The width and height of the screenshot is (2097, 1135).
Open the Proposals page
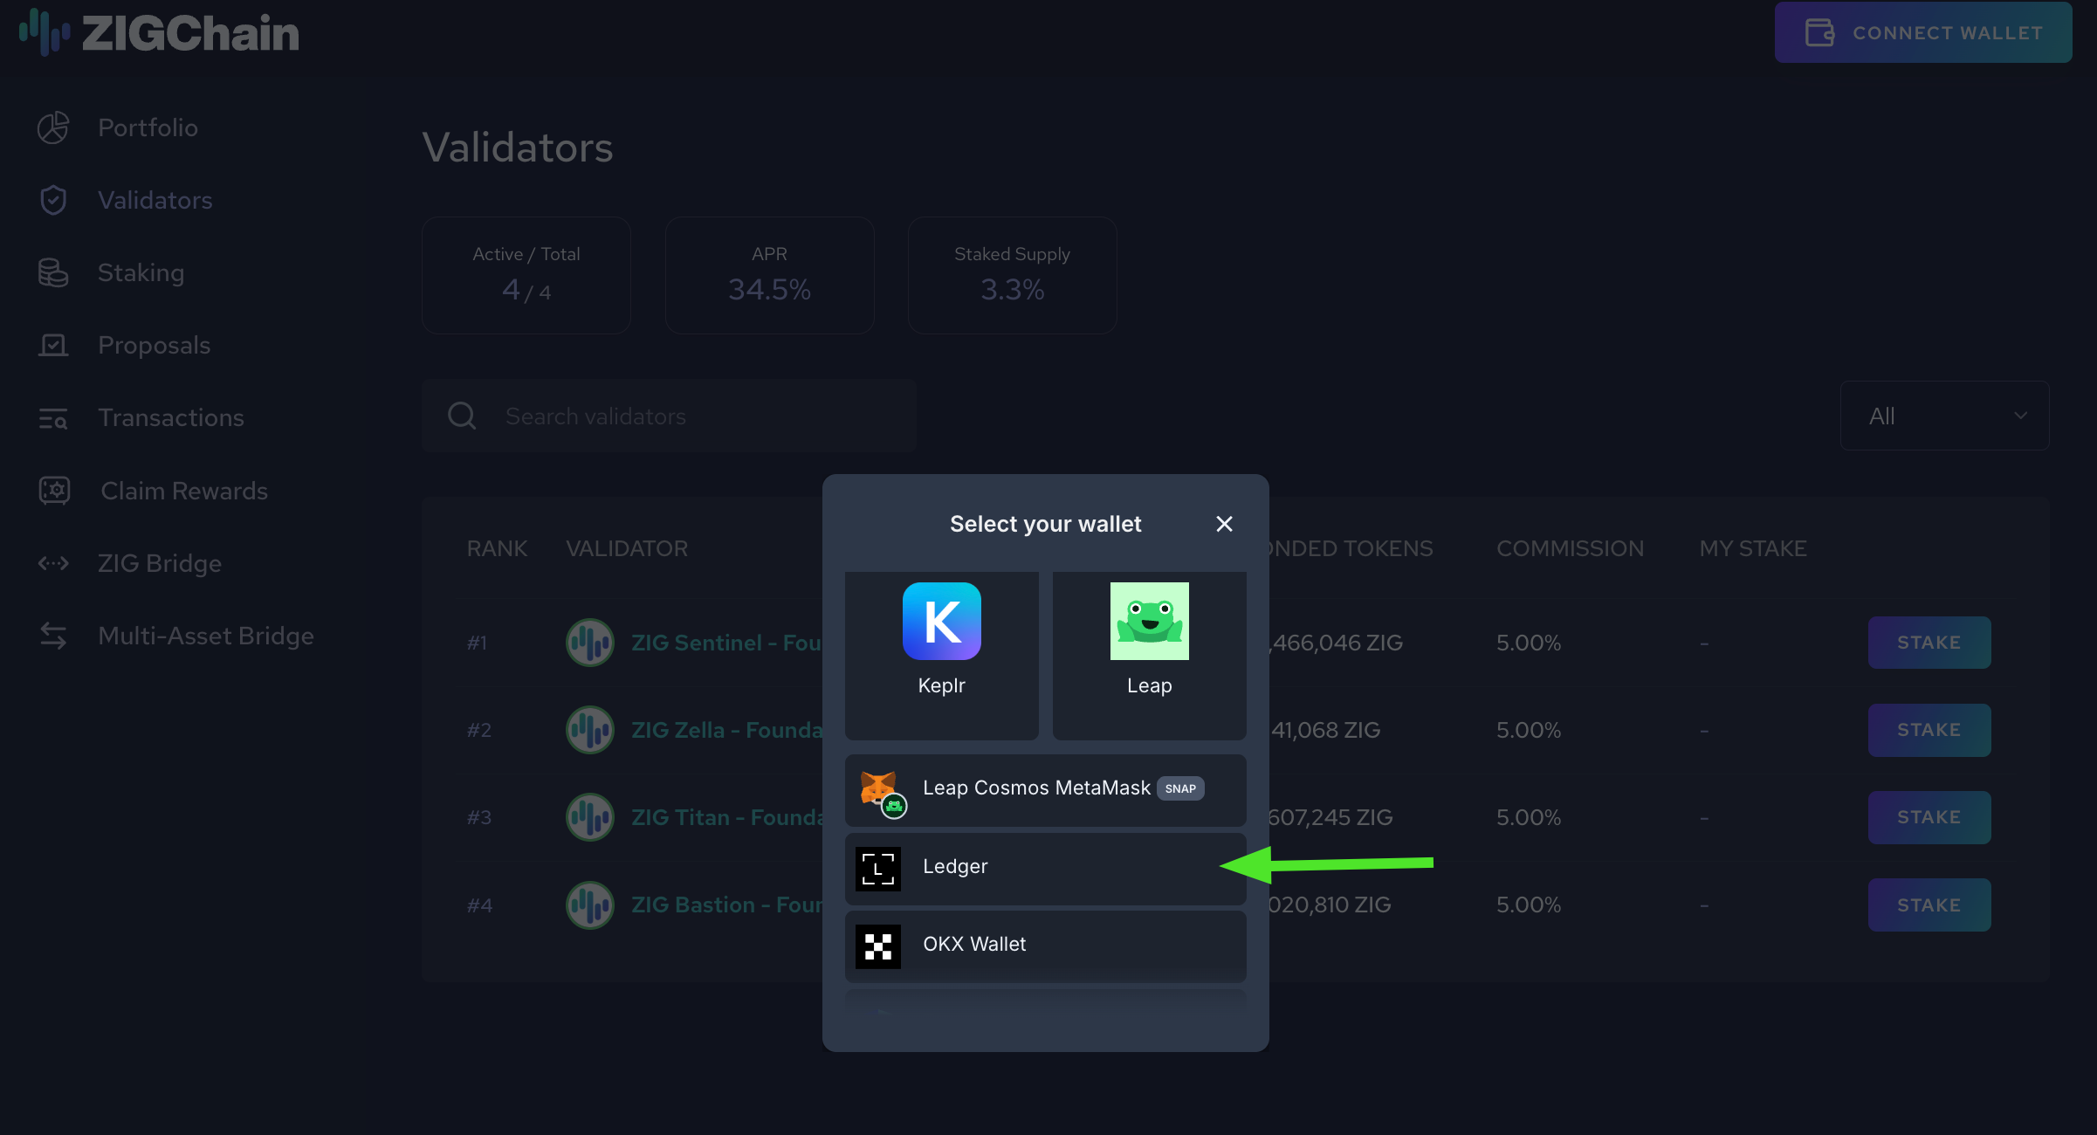click(x=154, y=345)
